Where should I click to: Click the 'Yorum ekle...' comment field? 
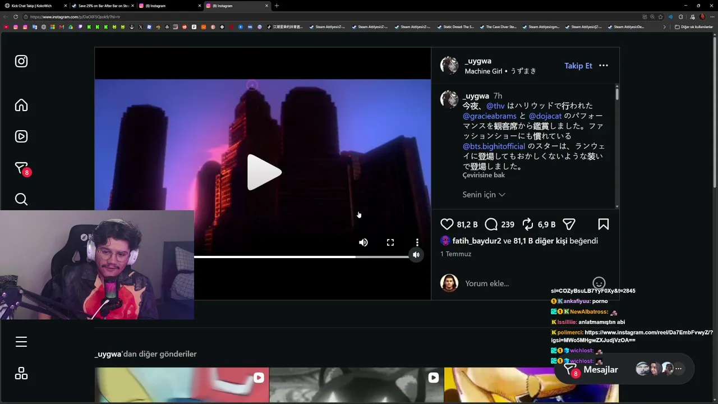click(x=527, y=283)
